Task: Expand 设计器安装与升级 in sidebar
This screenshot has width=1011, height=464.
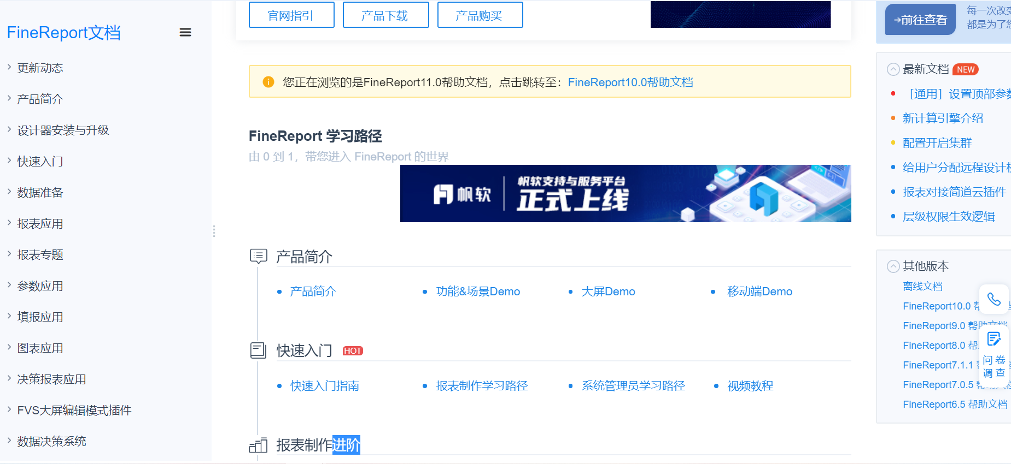Action: tap(9, 129)
